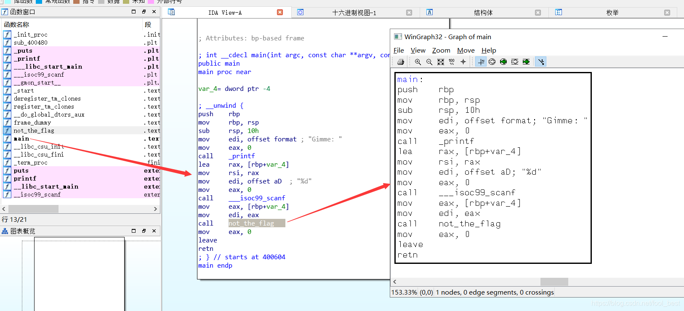
Task: Select _puts function row
Action: pos(82,51)
